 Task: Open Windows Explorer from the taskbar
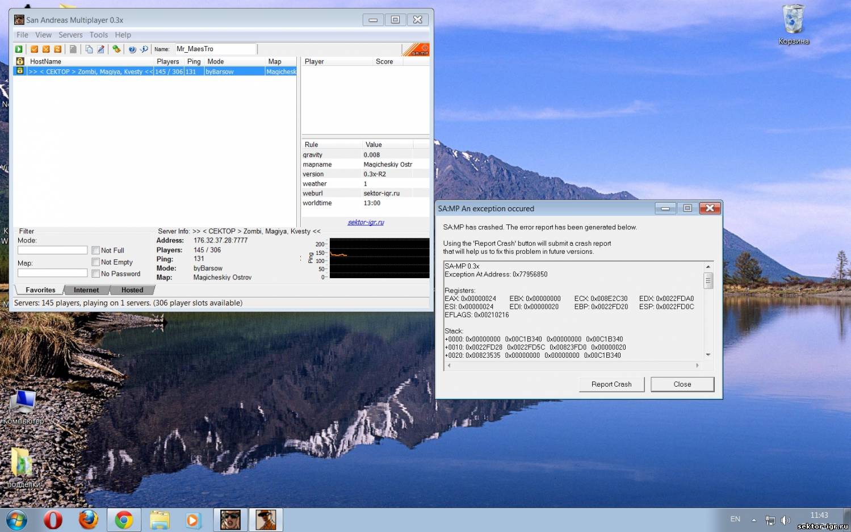pos(160,520)
